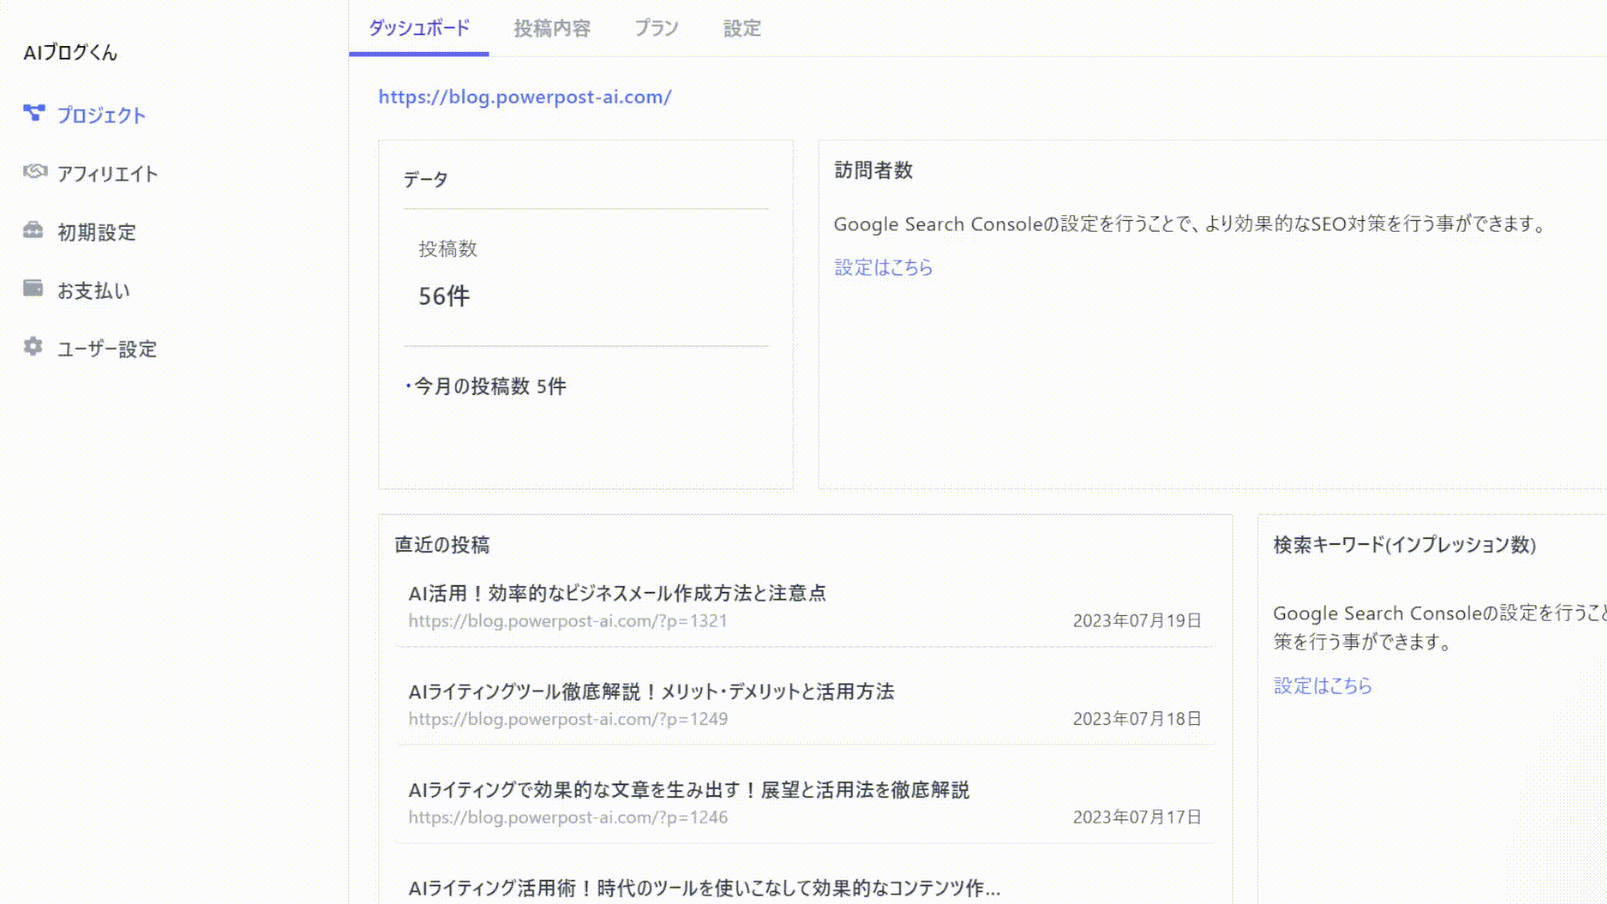The width and height of the screenshot is (1607, 904).
Task: Select the お支払い sidebar menu label
Action: coord(94,291)
